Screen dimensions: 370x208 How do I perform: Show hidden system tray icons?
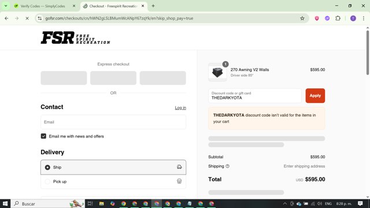point(285,203)
